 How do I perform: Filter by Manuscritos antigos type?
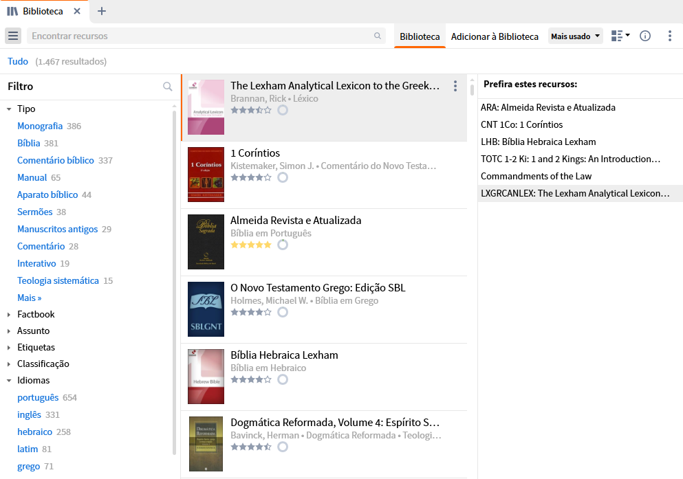(x=58, y=230)
